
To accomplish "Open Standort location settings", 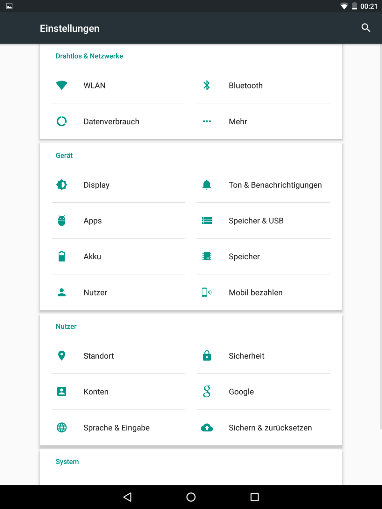I will pyautogui.click(x=99, y=356).
